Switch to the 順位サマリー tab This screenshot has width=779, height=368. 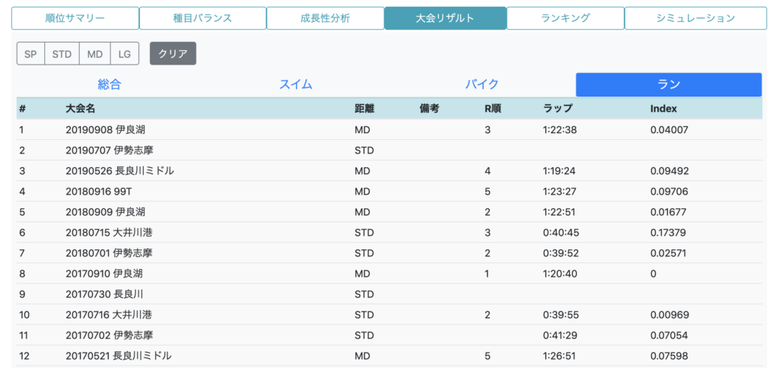pos(75,18)
